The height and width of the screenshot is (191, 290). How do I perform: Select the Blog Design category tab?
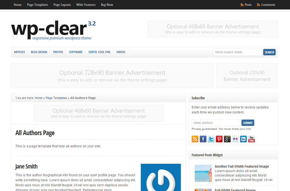(39, 52)
